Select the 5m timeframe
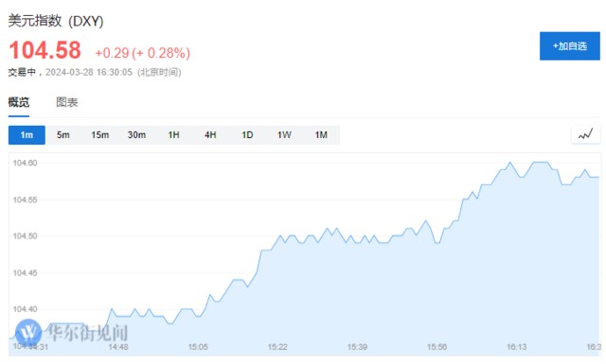The image size is (606, 364). click(x=63, y=134)
